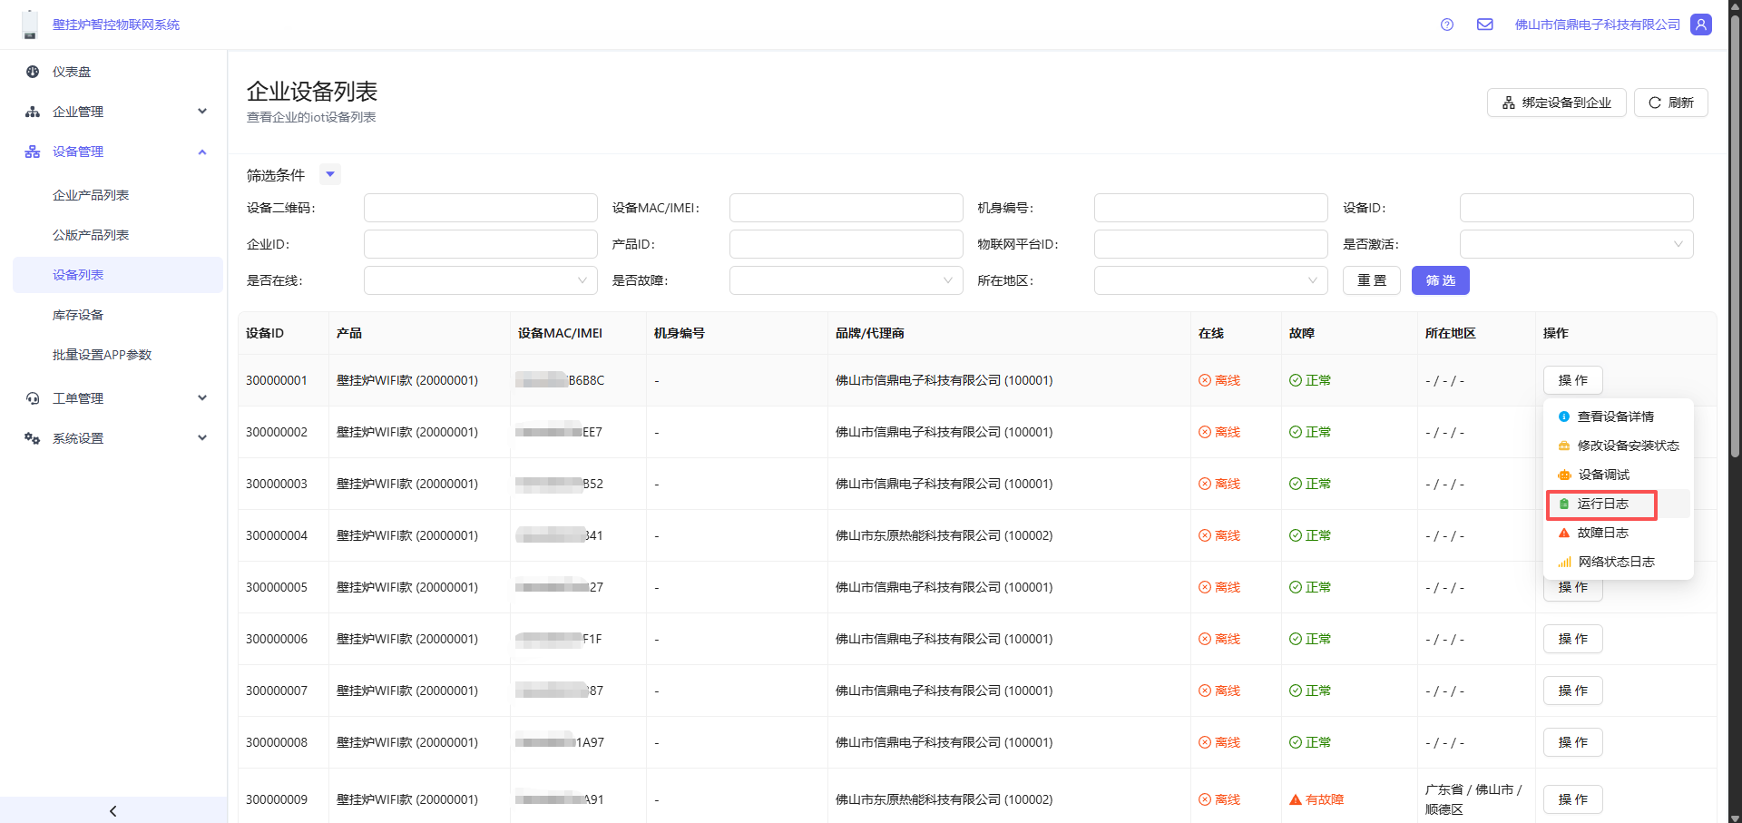Click the dashboard icon beside 仪表盘
Image resolution: width=1742 pixels, height=823 pixels.
[33, 72]
